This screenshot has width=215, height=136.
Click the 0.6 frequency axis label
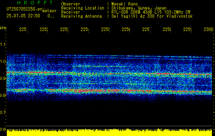[3, 129]
